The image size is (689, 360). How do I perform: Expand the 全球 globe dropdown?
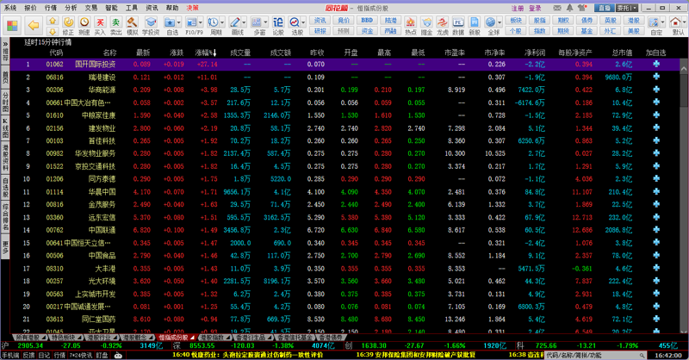coord(500,23)
